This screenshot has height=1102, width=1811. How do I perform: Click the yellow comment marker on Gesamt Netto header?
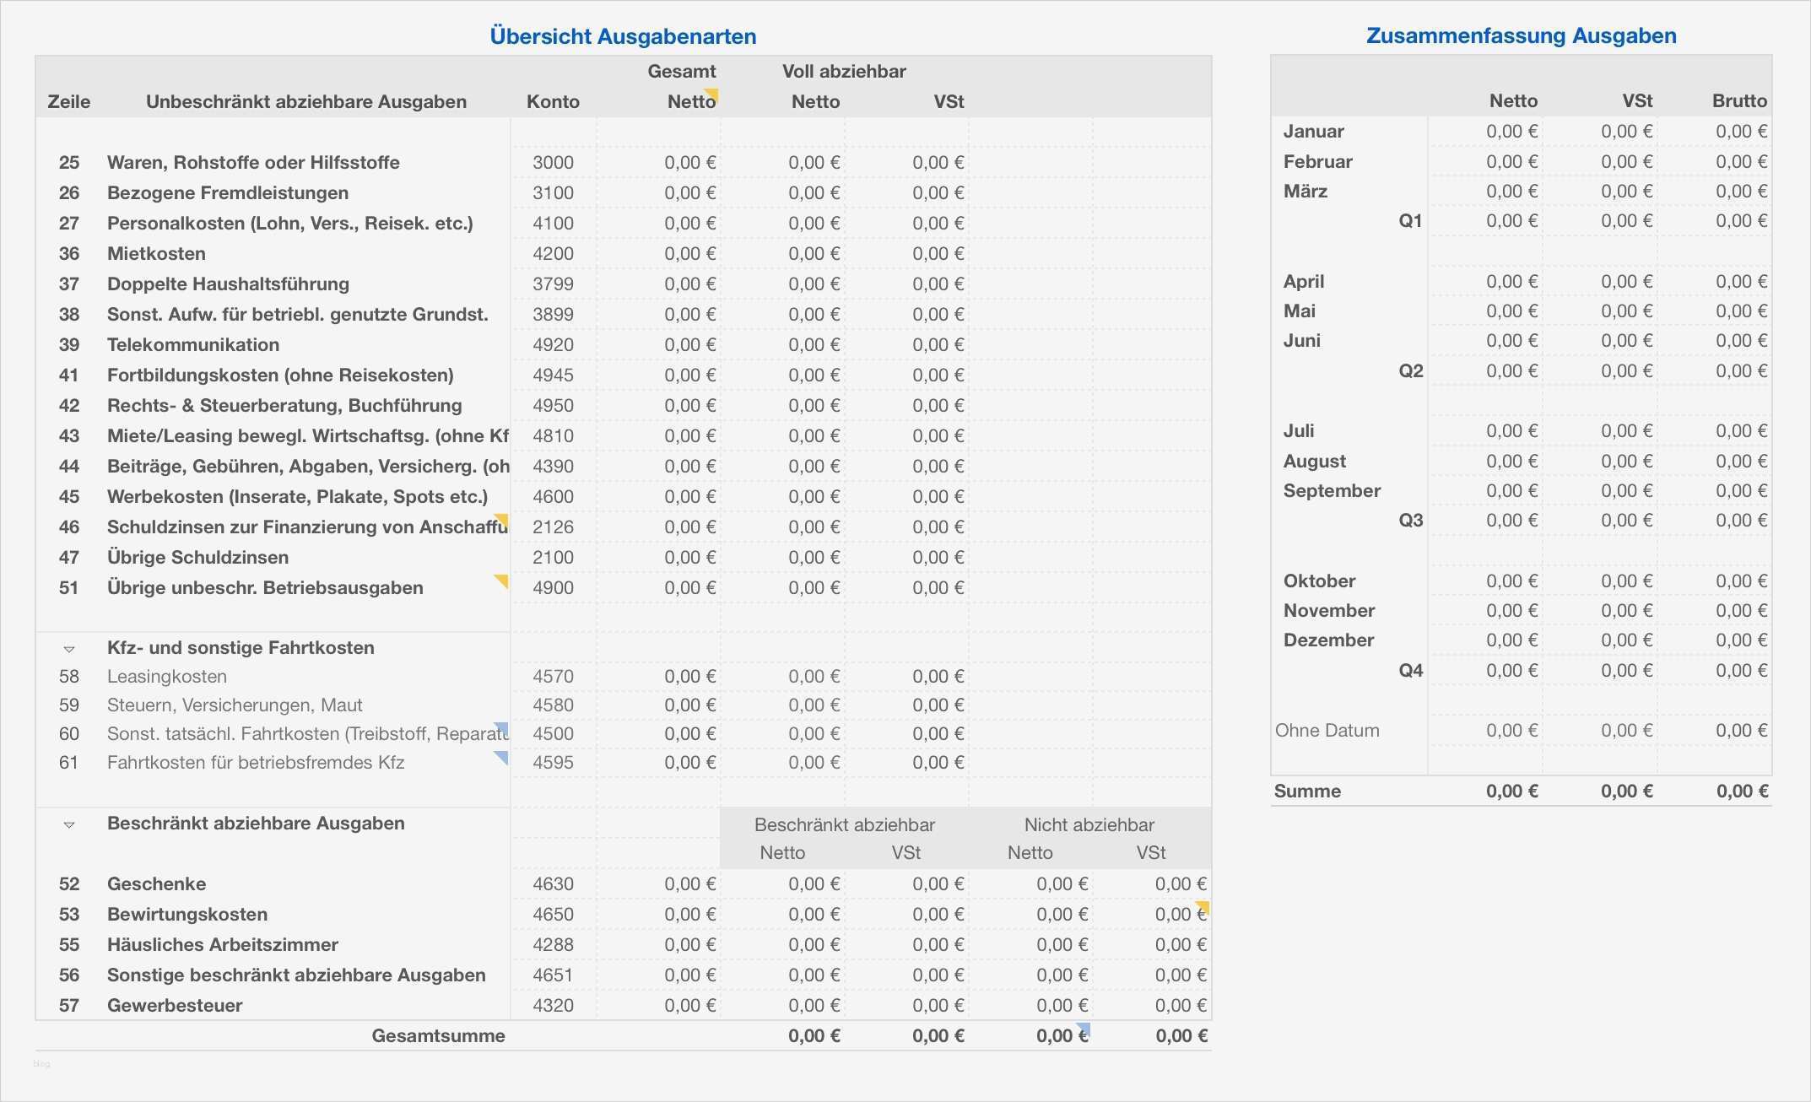point(713,92)
